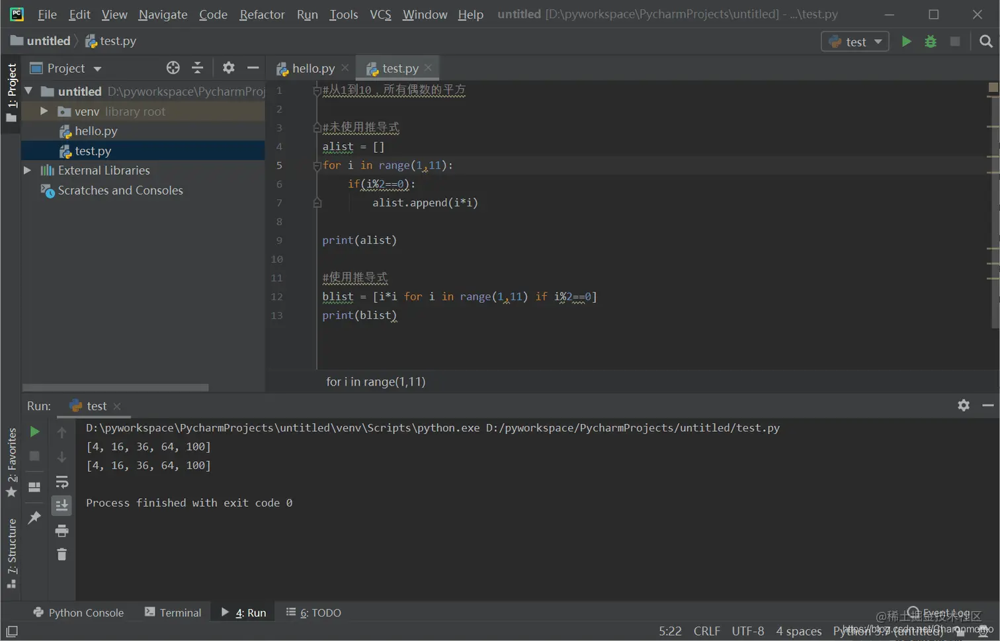This screenshot has height=641, width=1000.
Task: Open the File menu
Action: 47,14
